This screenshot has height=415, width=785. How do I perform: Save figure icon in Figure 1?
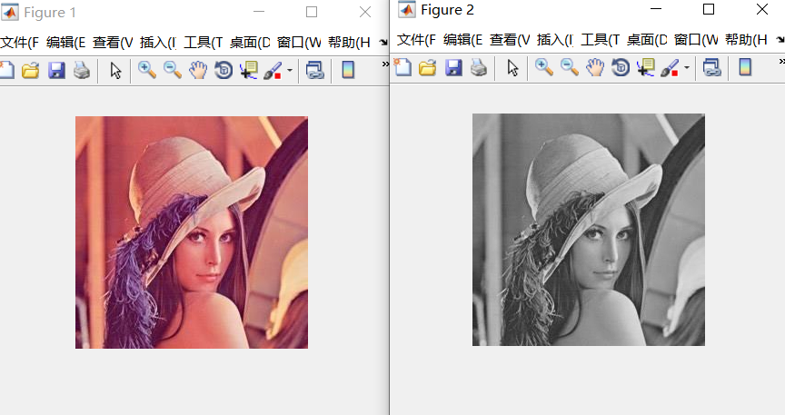tap(56, 70)
